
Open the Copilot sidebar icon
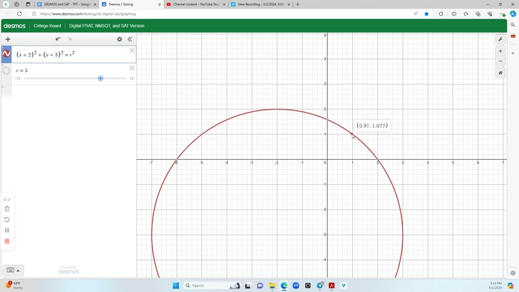pos(513,14)
